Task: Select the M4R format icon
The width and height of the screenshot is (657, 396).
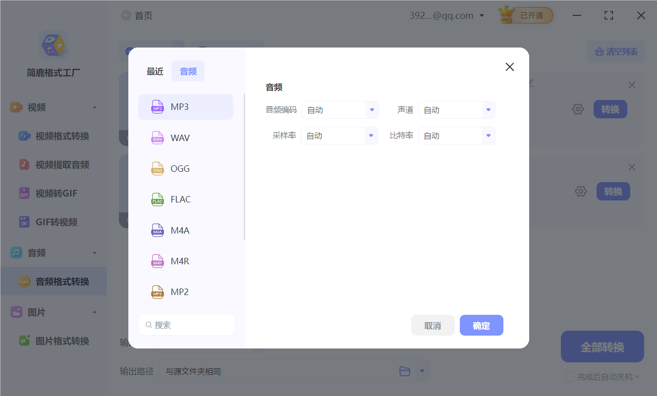Action: [157, 261]
